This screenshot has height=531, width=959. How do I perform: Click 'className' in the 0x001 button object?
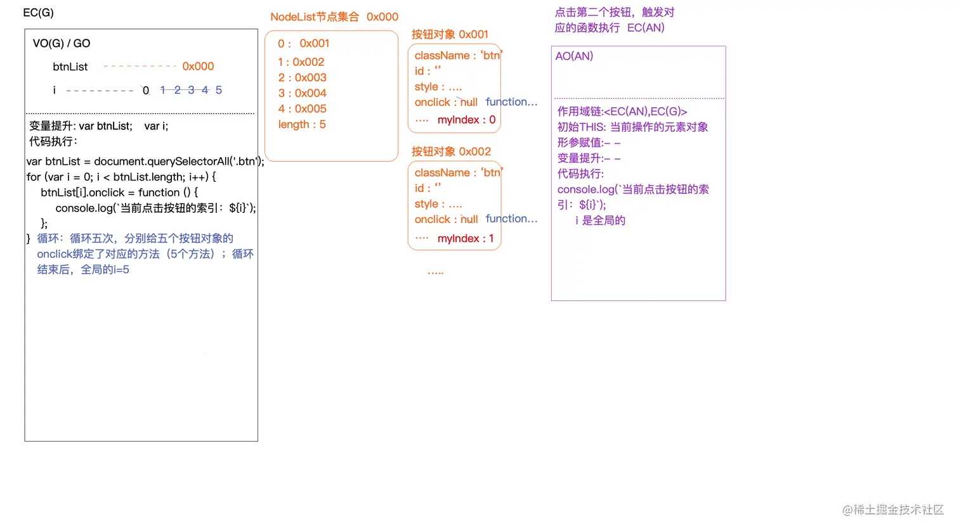pyautogui.click(x=442, y=56)
